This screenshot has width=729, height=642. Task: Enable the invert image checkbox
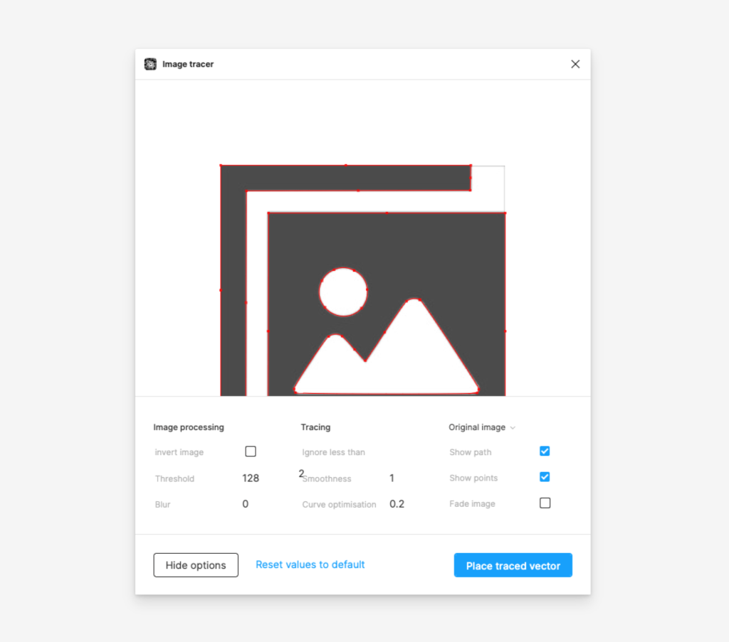pyautogui.click(x=251, y=451)
